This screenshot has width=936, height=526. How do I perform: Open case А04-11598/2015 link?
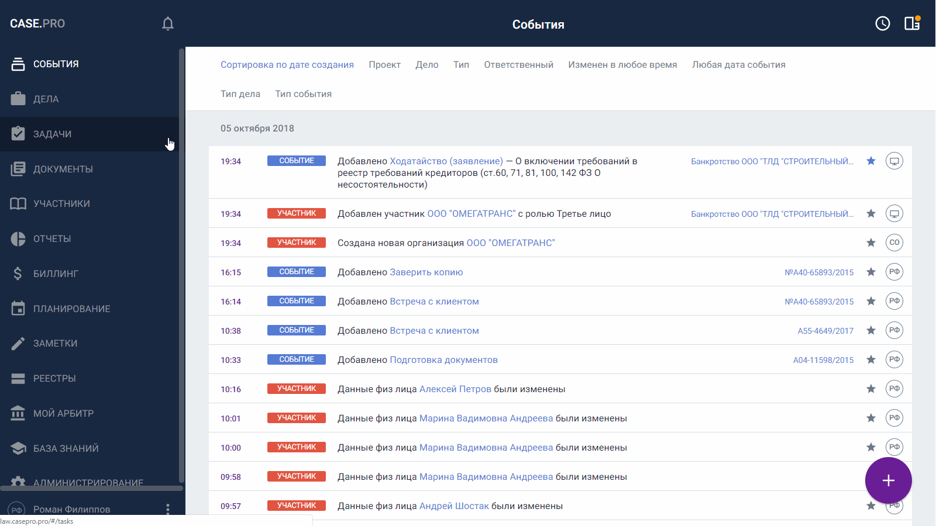[823, 360]
